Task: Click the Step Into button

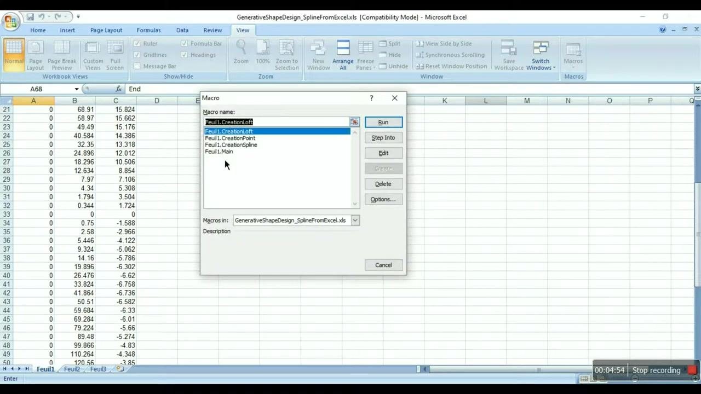Action: point(383,137)
